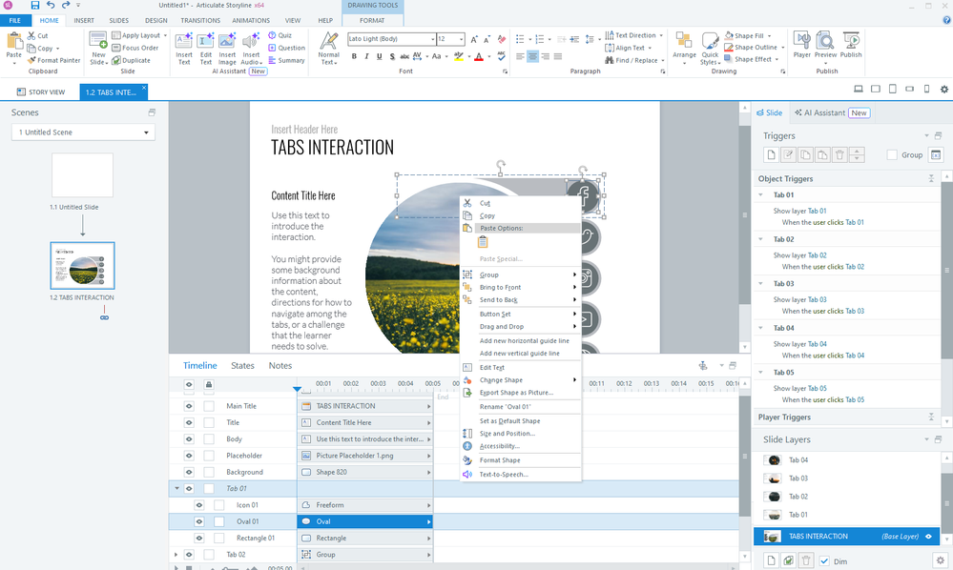Uncheck the Dim checkbox under Slide Layers

click(x=824, y=560)
